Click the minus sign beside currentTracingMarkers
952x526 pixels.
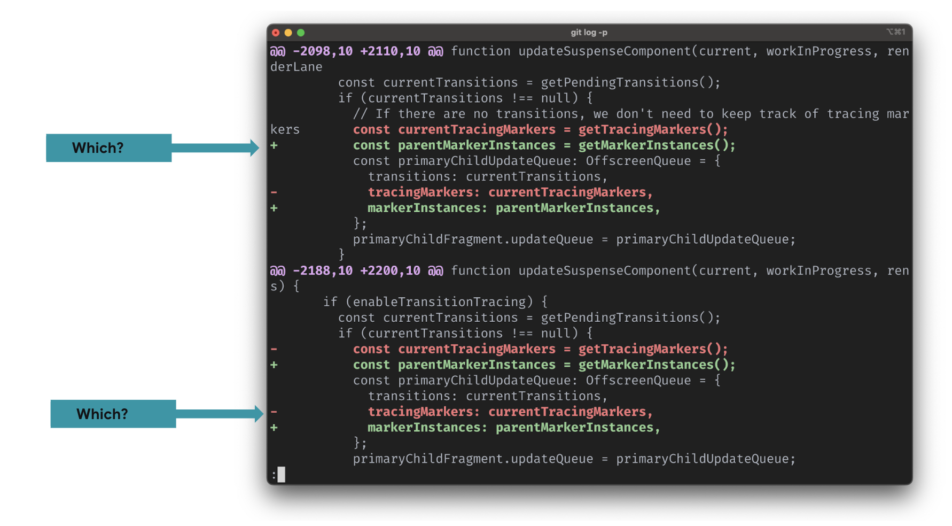click(x=274, y=349)
